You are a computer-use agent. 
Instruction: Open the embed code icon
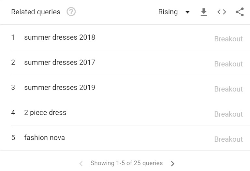tap(222, 12)
